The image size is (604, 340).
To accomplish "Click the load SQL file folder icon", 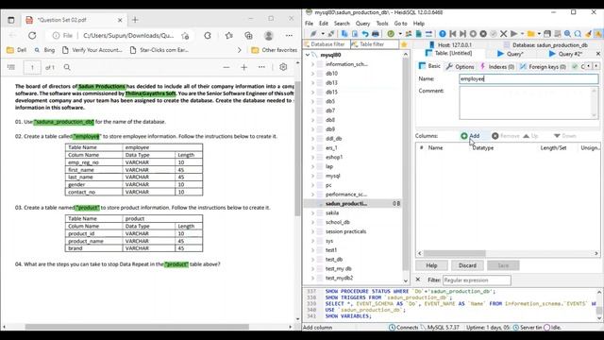I will point(530,34).
